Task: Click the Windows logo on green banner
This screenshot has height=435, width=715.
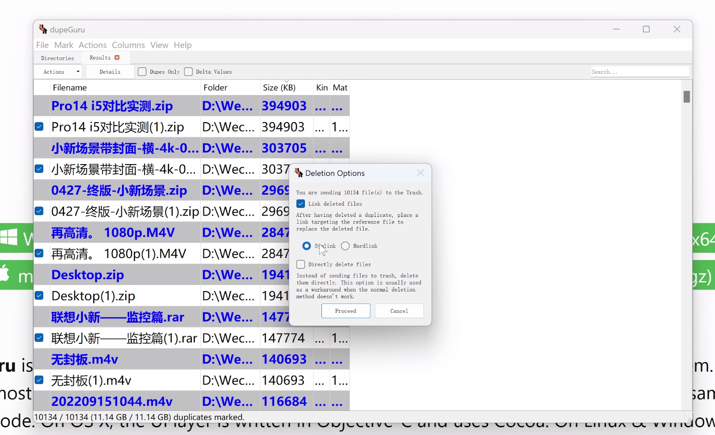Action: (x=9, y=237)
